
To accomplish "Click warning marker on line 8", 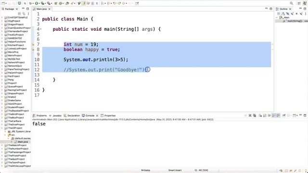I will point(33,49).
